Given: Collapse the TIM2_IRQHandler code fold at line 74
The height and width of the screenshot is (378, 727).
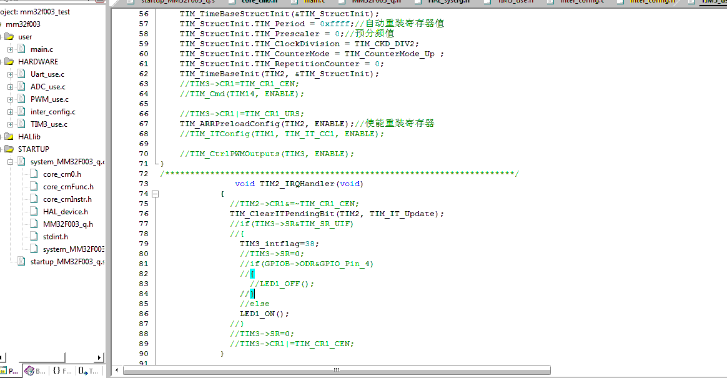Looking at the screenshot, I should [x=156, y=194].
